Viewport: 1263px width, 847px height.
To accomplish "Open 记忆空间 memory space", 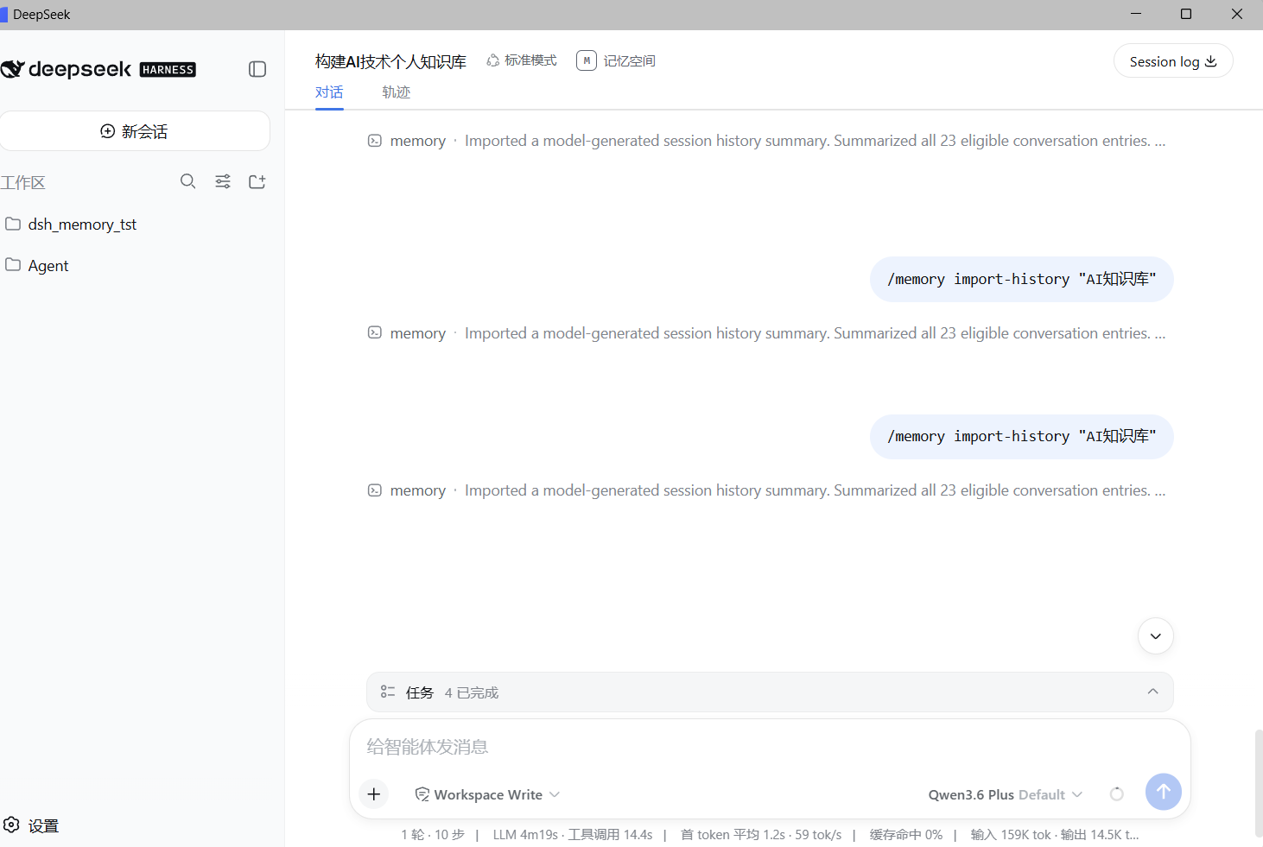I will [616, 60].
